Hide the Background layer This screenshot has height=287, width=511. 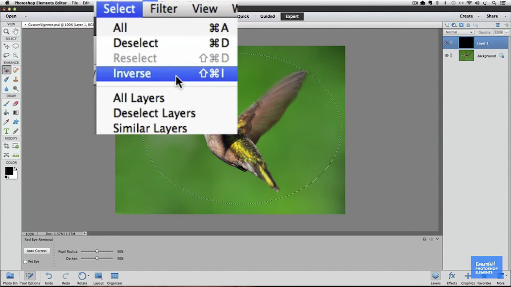[447, 55]
